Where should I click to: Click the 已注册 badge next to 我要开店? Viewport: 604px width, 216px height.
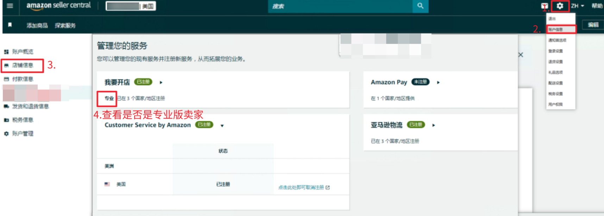[x=143, y=82]
